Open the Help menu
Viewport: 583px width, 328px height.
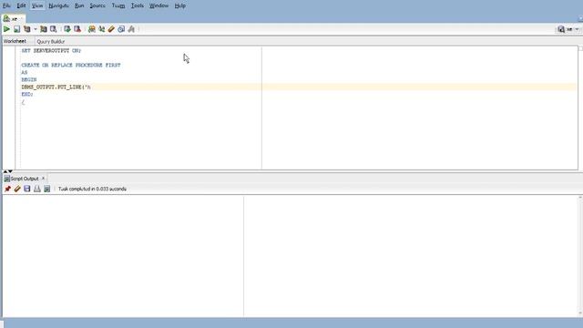click(x=180, y=5)
